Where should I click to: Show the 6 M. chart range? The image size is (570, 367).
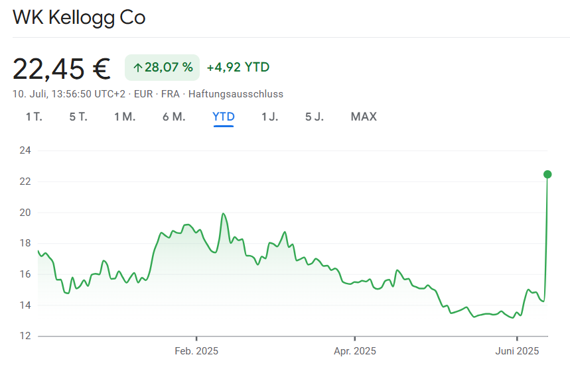174,117
